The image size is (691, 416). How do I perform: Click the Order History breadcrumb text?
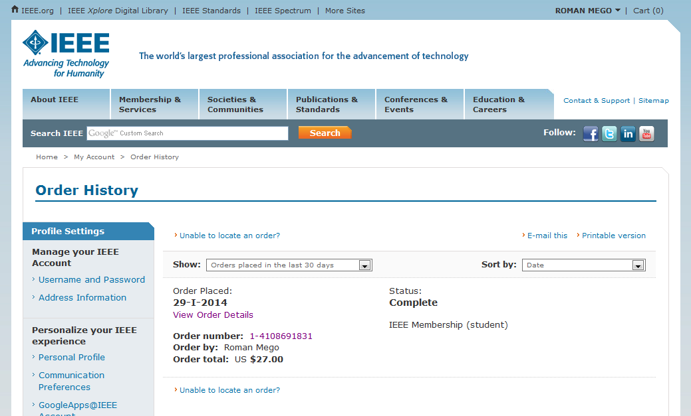(x=155, y=157)
